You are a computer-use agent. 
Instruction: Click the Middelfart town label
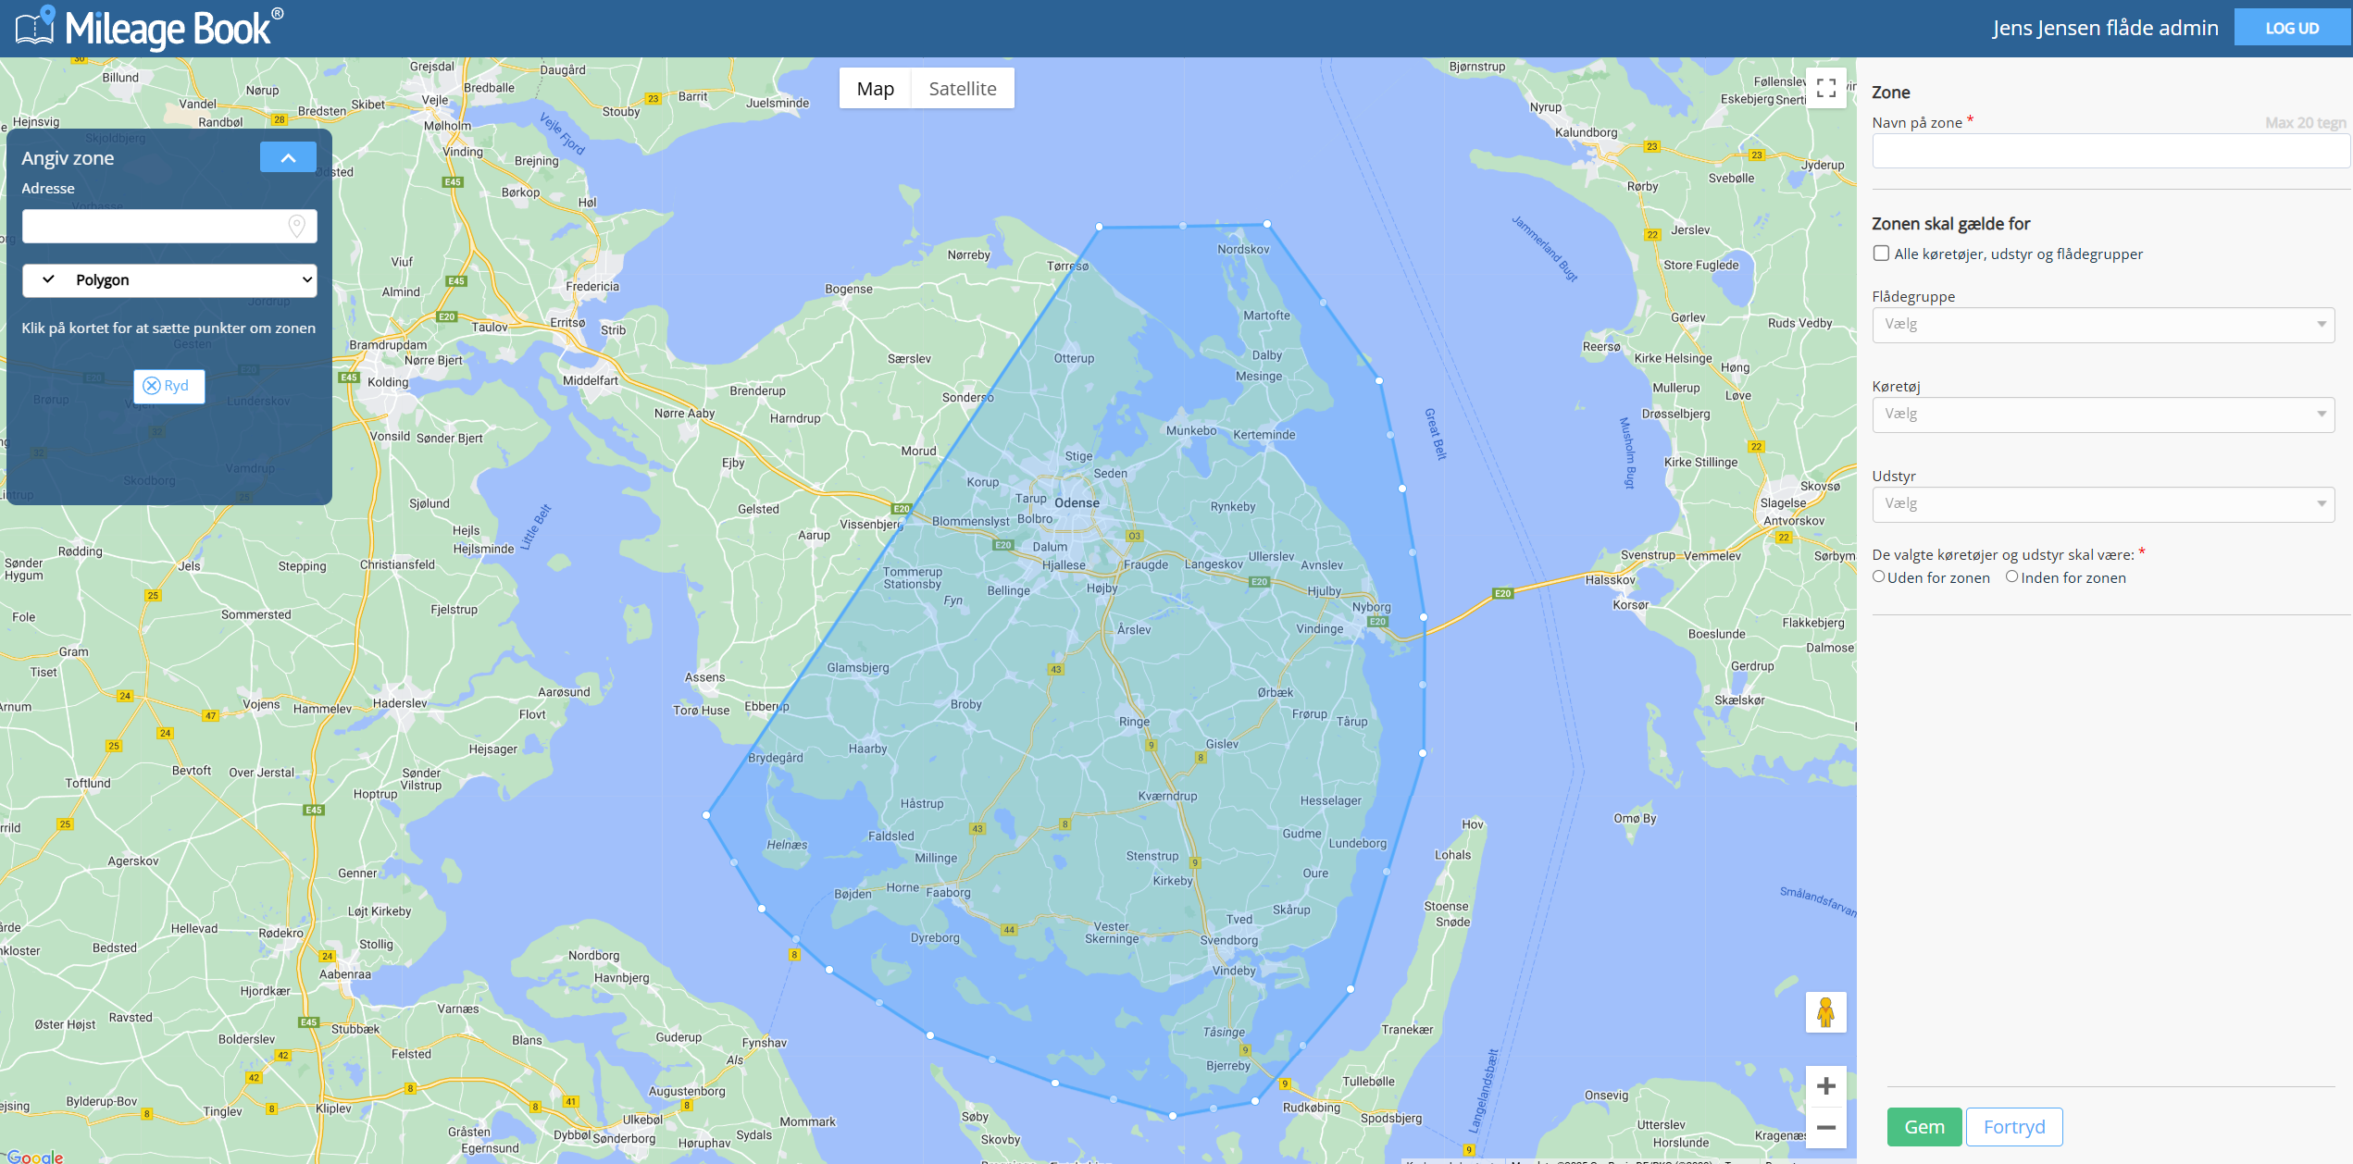click(x=591, y=380)
